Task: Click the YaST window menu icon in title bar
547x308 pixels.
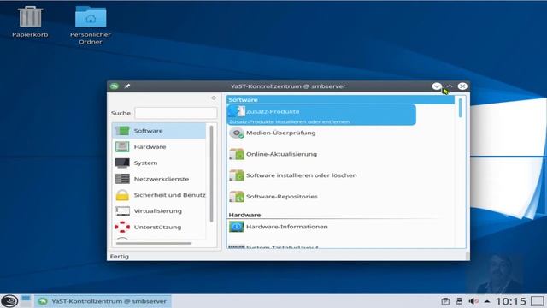Action: click(x=115, y=86)
